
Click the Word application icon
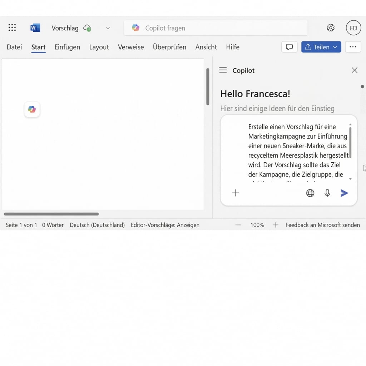pos(35,28)
